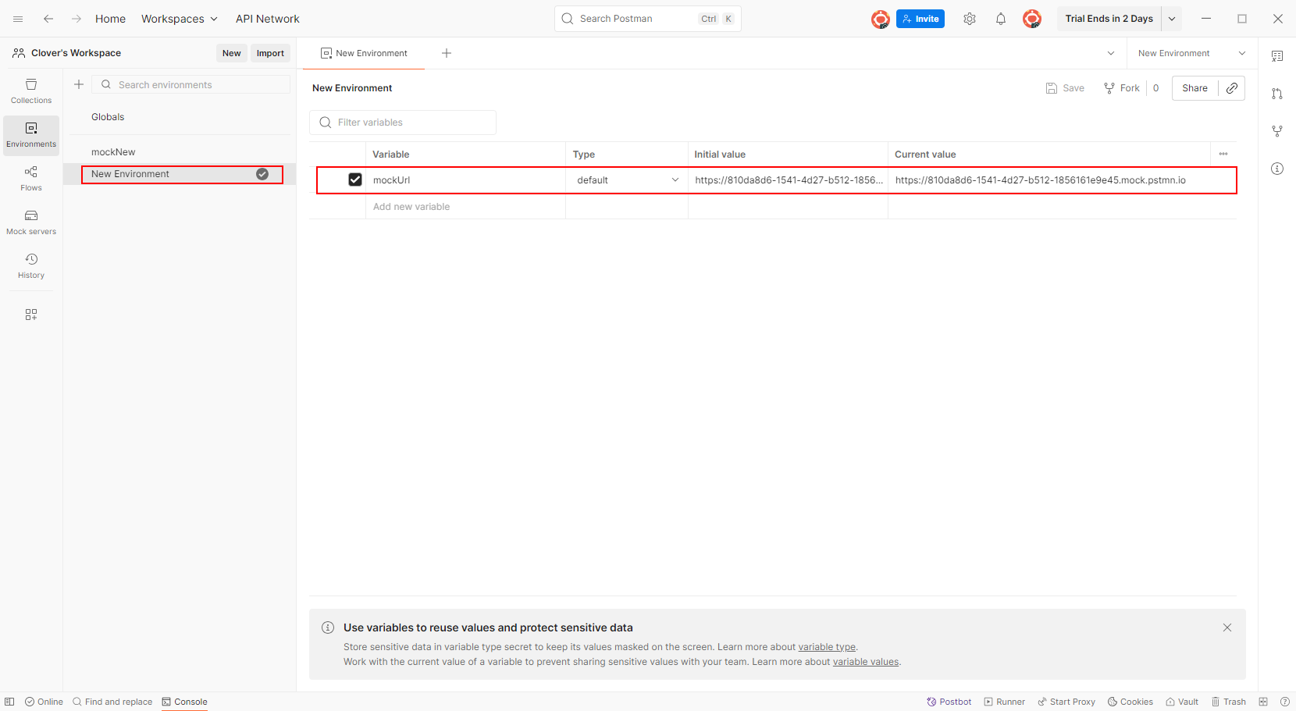Open user avatar profile icon
This screenshot has width=1296, height=711.
pos(1032,19)
